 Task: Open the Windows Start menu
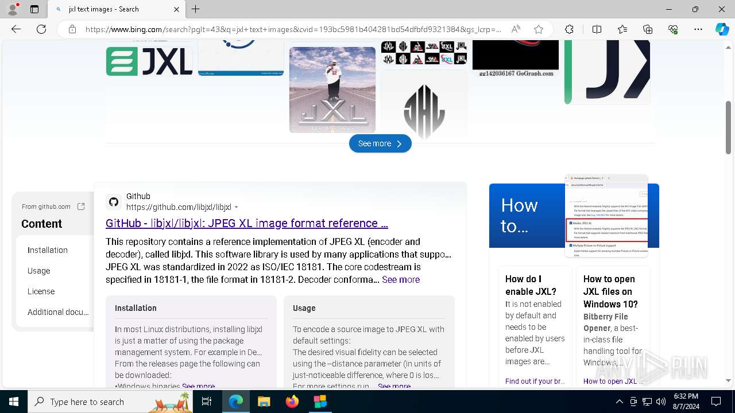point(14,402)
